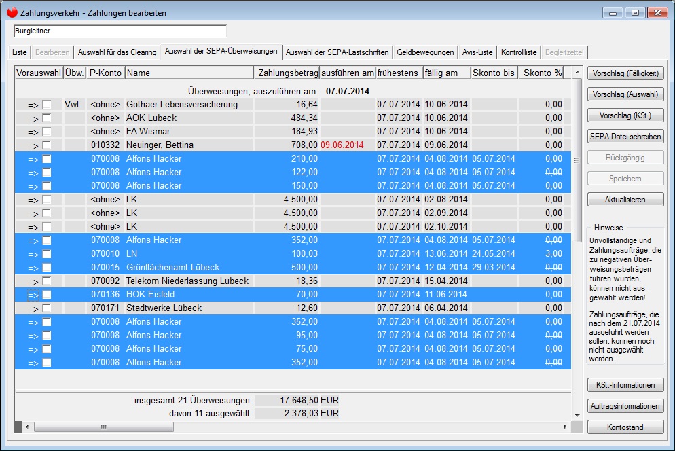Click the Aktualisieren button
675x451 pixels.
click(625, 200)
